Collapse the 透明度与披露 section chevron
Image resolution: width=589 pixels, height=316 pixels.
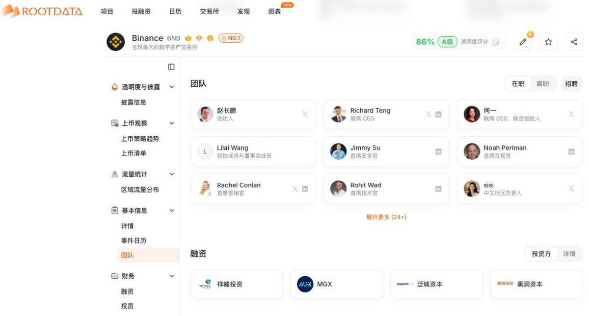coord(172,87)
